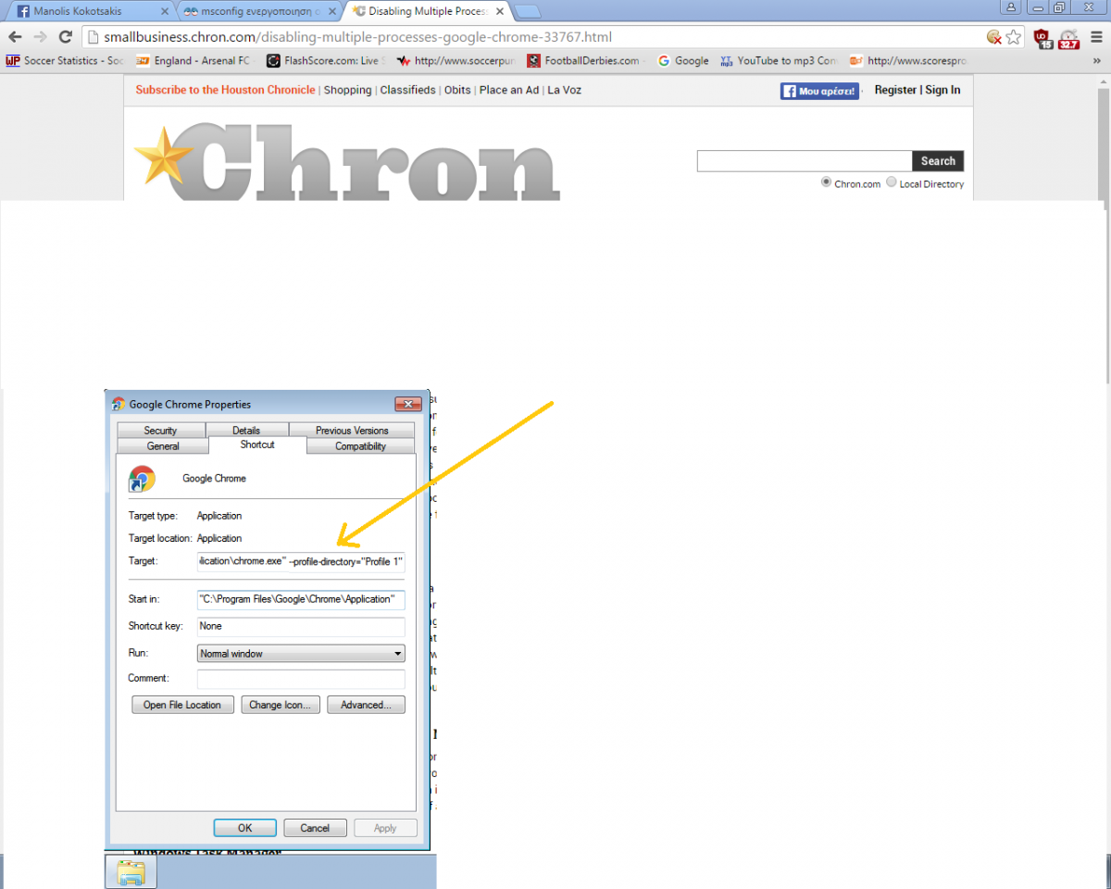Open the Compatibility tab

pos(361,446)
